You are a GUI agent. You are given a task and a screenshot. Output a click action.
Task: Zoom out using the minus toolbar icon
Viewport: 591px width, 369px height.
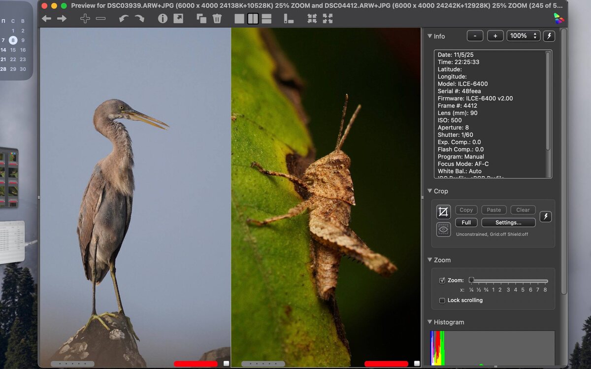pos(100,19)
